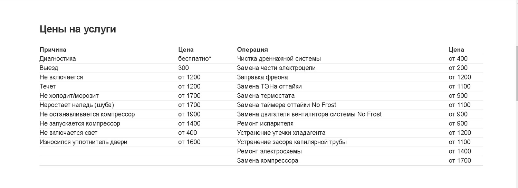The height and width of the screenshot is (188, 518).
Task: Click the 'Течет' table entry
Action: click(48, 86)
